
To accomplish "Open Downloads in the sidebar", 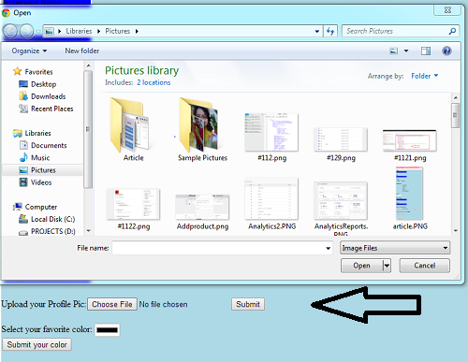I will click(48, 96).
